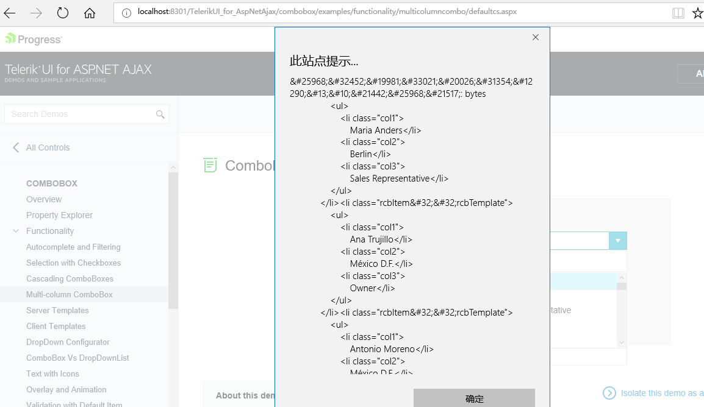
Task: Click the 此站点提示 dialog title
Action: [x=324, y=61]
